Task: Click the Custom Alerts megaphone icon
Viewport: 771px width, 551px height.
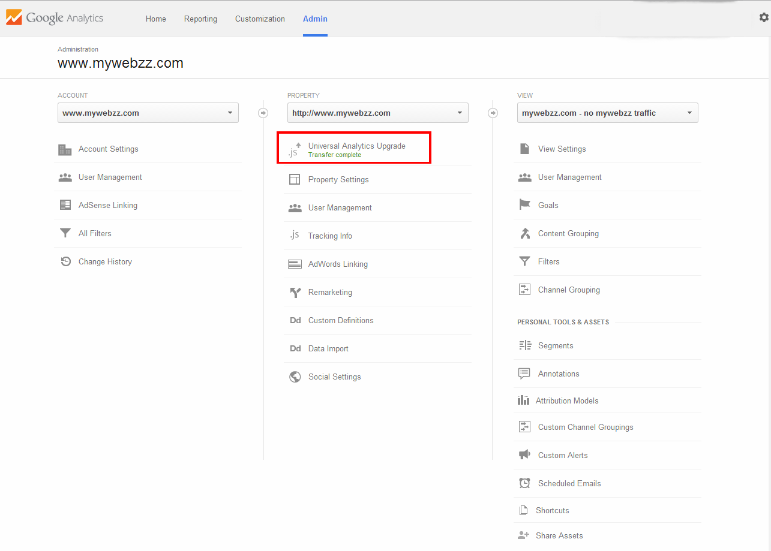Action: point(524,455)
